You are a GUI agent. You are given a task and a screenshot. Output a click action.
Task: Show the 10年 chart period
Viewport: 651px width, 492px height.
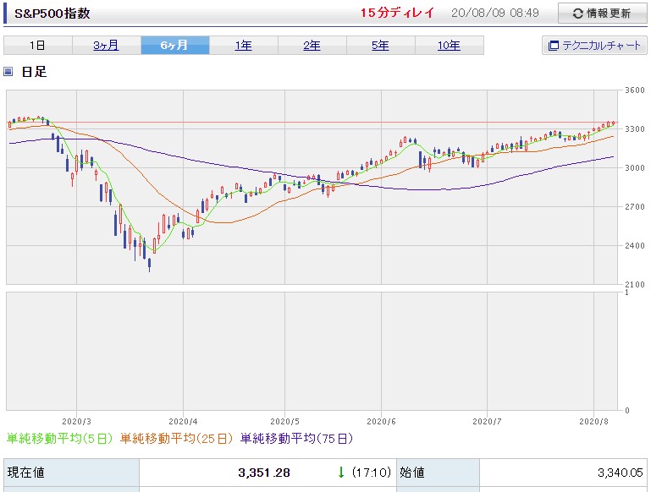(x=450, y=45)
